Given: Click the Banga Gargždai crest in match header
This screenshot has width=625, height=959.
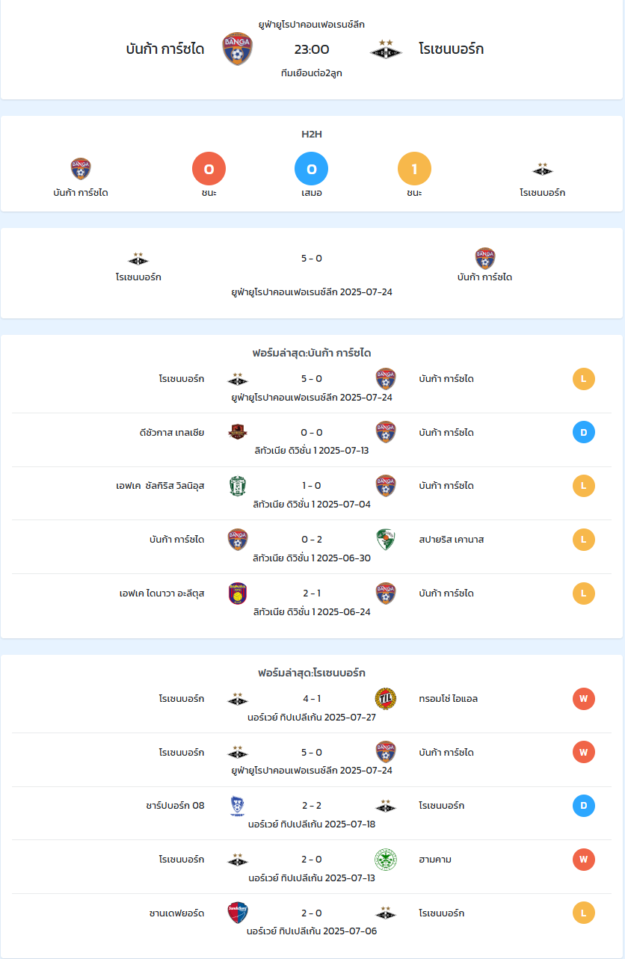Looking at the screenshot, I should (237, 49).
